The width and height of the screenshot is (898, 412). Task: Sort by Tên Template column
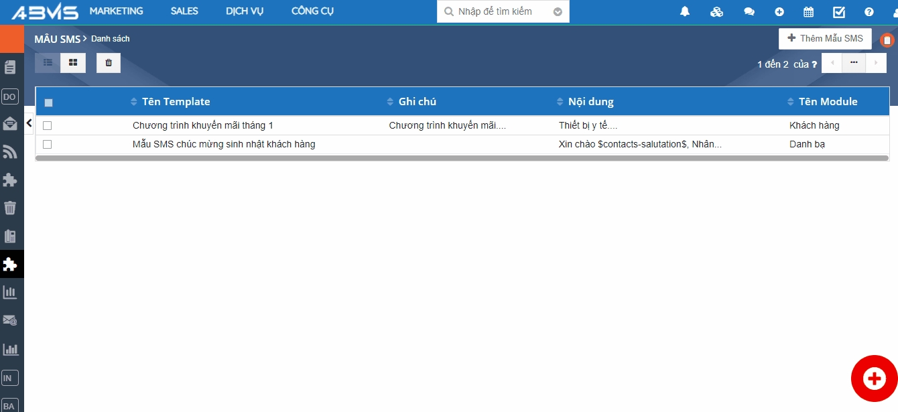point(176,102)
